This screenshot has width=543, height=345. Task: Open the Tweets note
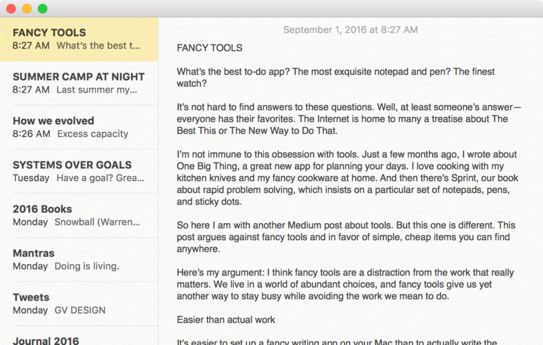pyautogui.click(x=78, y=303)
